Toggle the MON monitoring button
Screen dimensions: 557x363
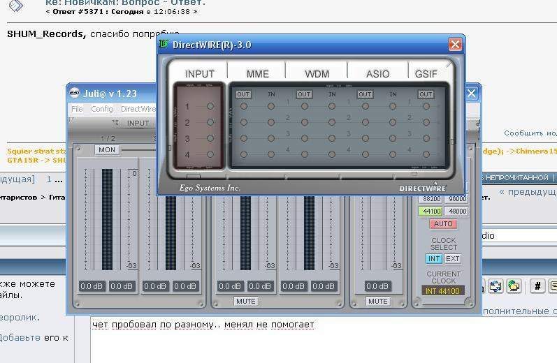[106, 149]
